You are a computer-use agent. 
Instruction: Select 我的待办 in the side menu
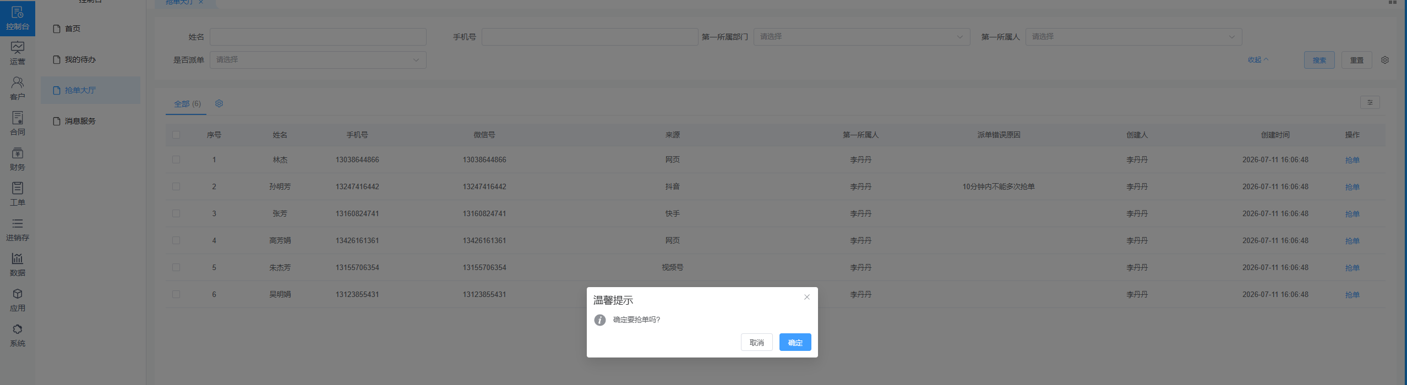(90, 59)
